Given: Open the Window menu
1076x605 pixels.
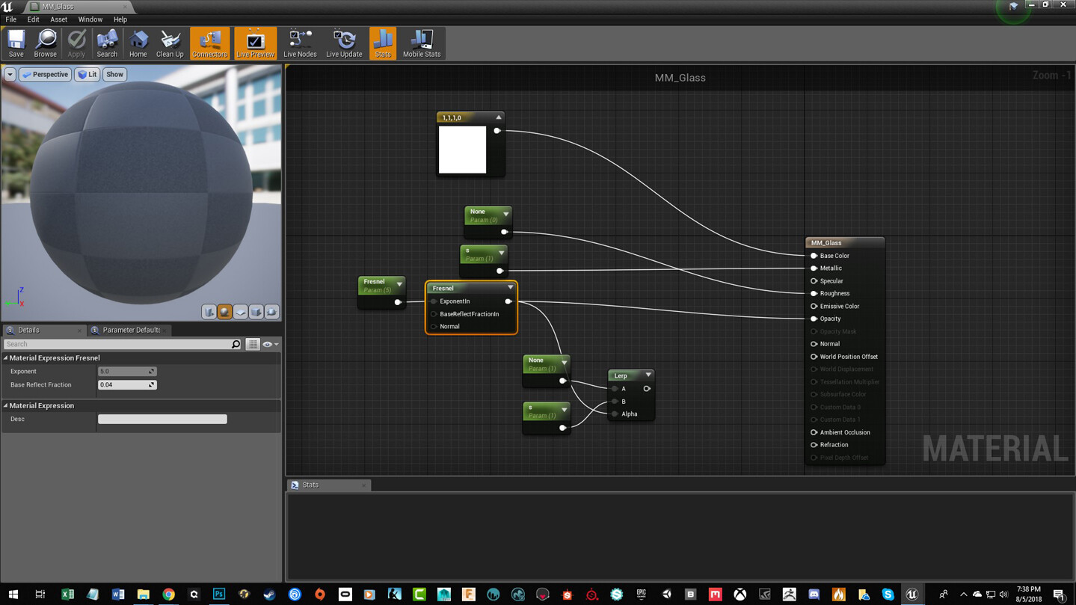Looking at the screenshot, I should click(90, 19).
